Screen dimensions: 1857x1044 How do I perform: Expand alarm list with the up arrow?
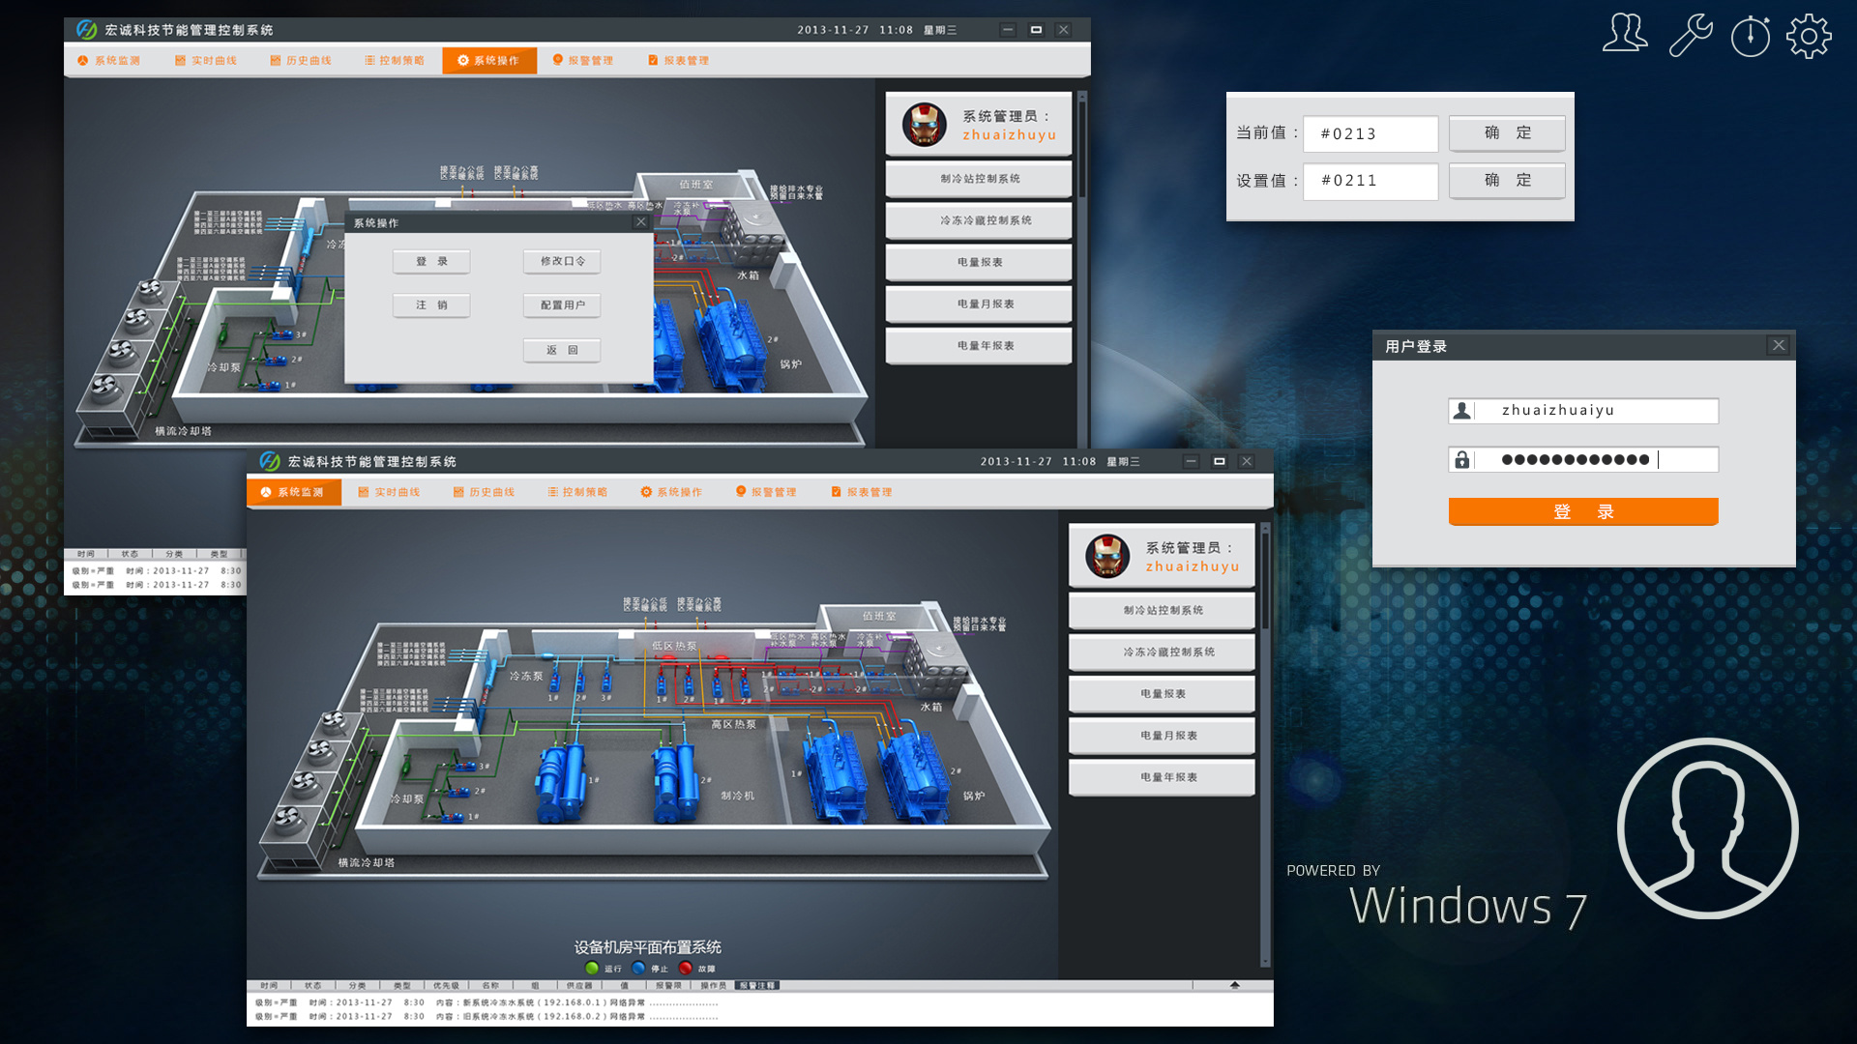(x=1234, y=985)
